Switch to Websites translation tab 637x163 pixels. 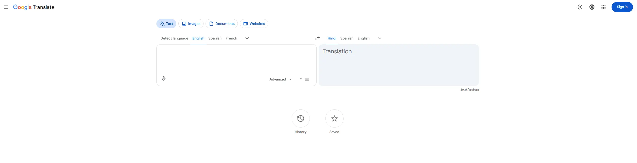[x=254, y=24]
